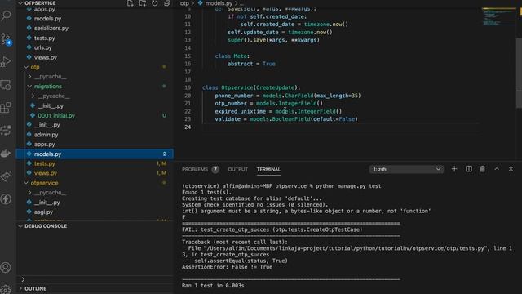Open asgi.py in otpservice folder

tap(43, 212)
